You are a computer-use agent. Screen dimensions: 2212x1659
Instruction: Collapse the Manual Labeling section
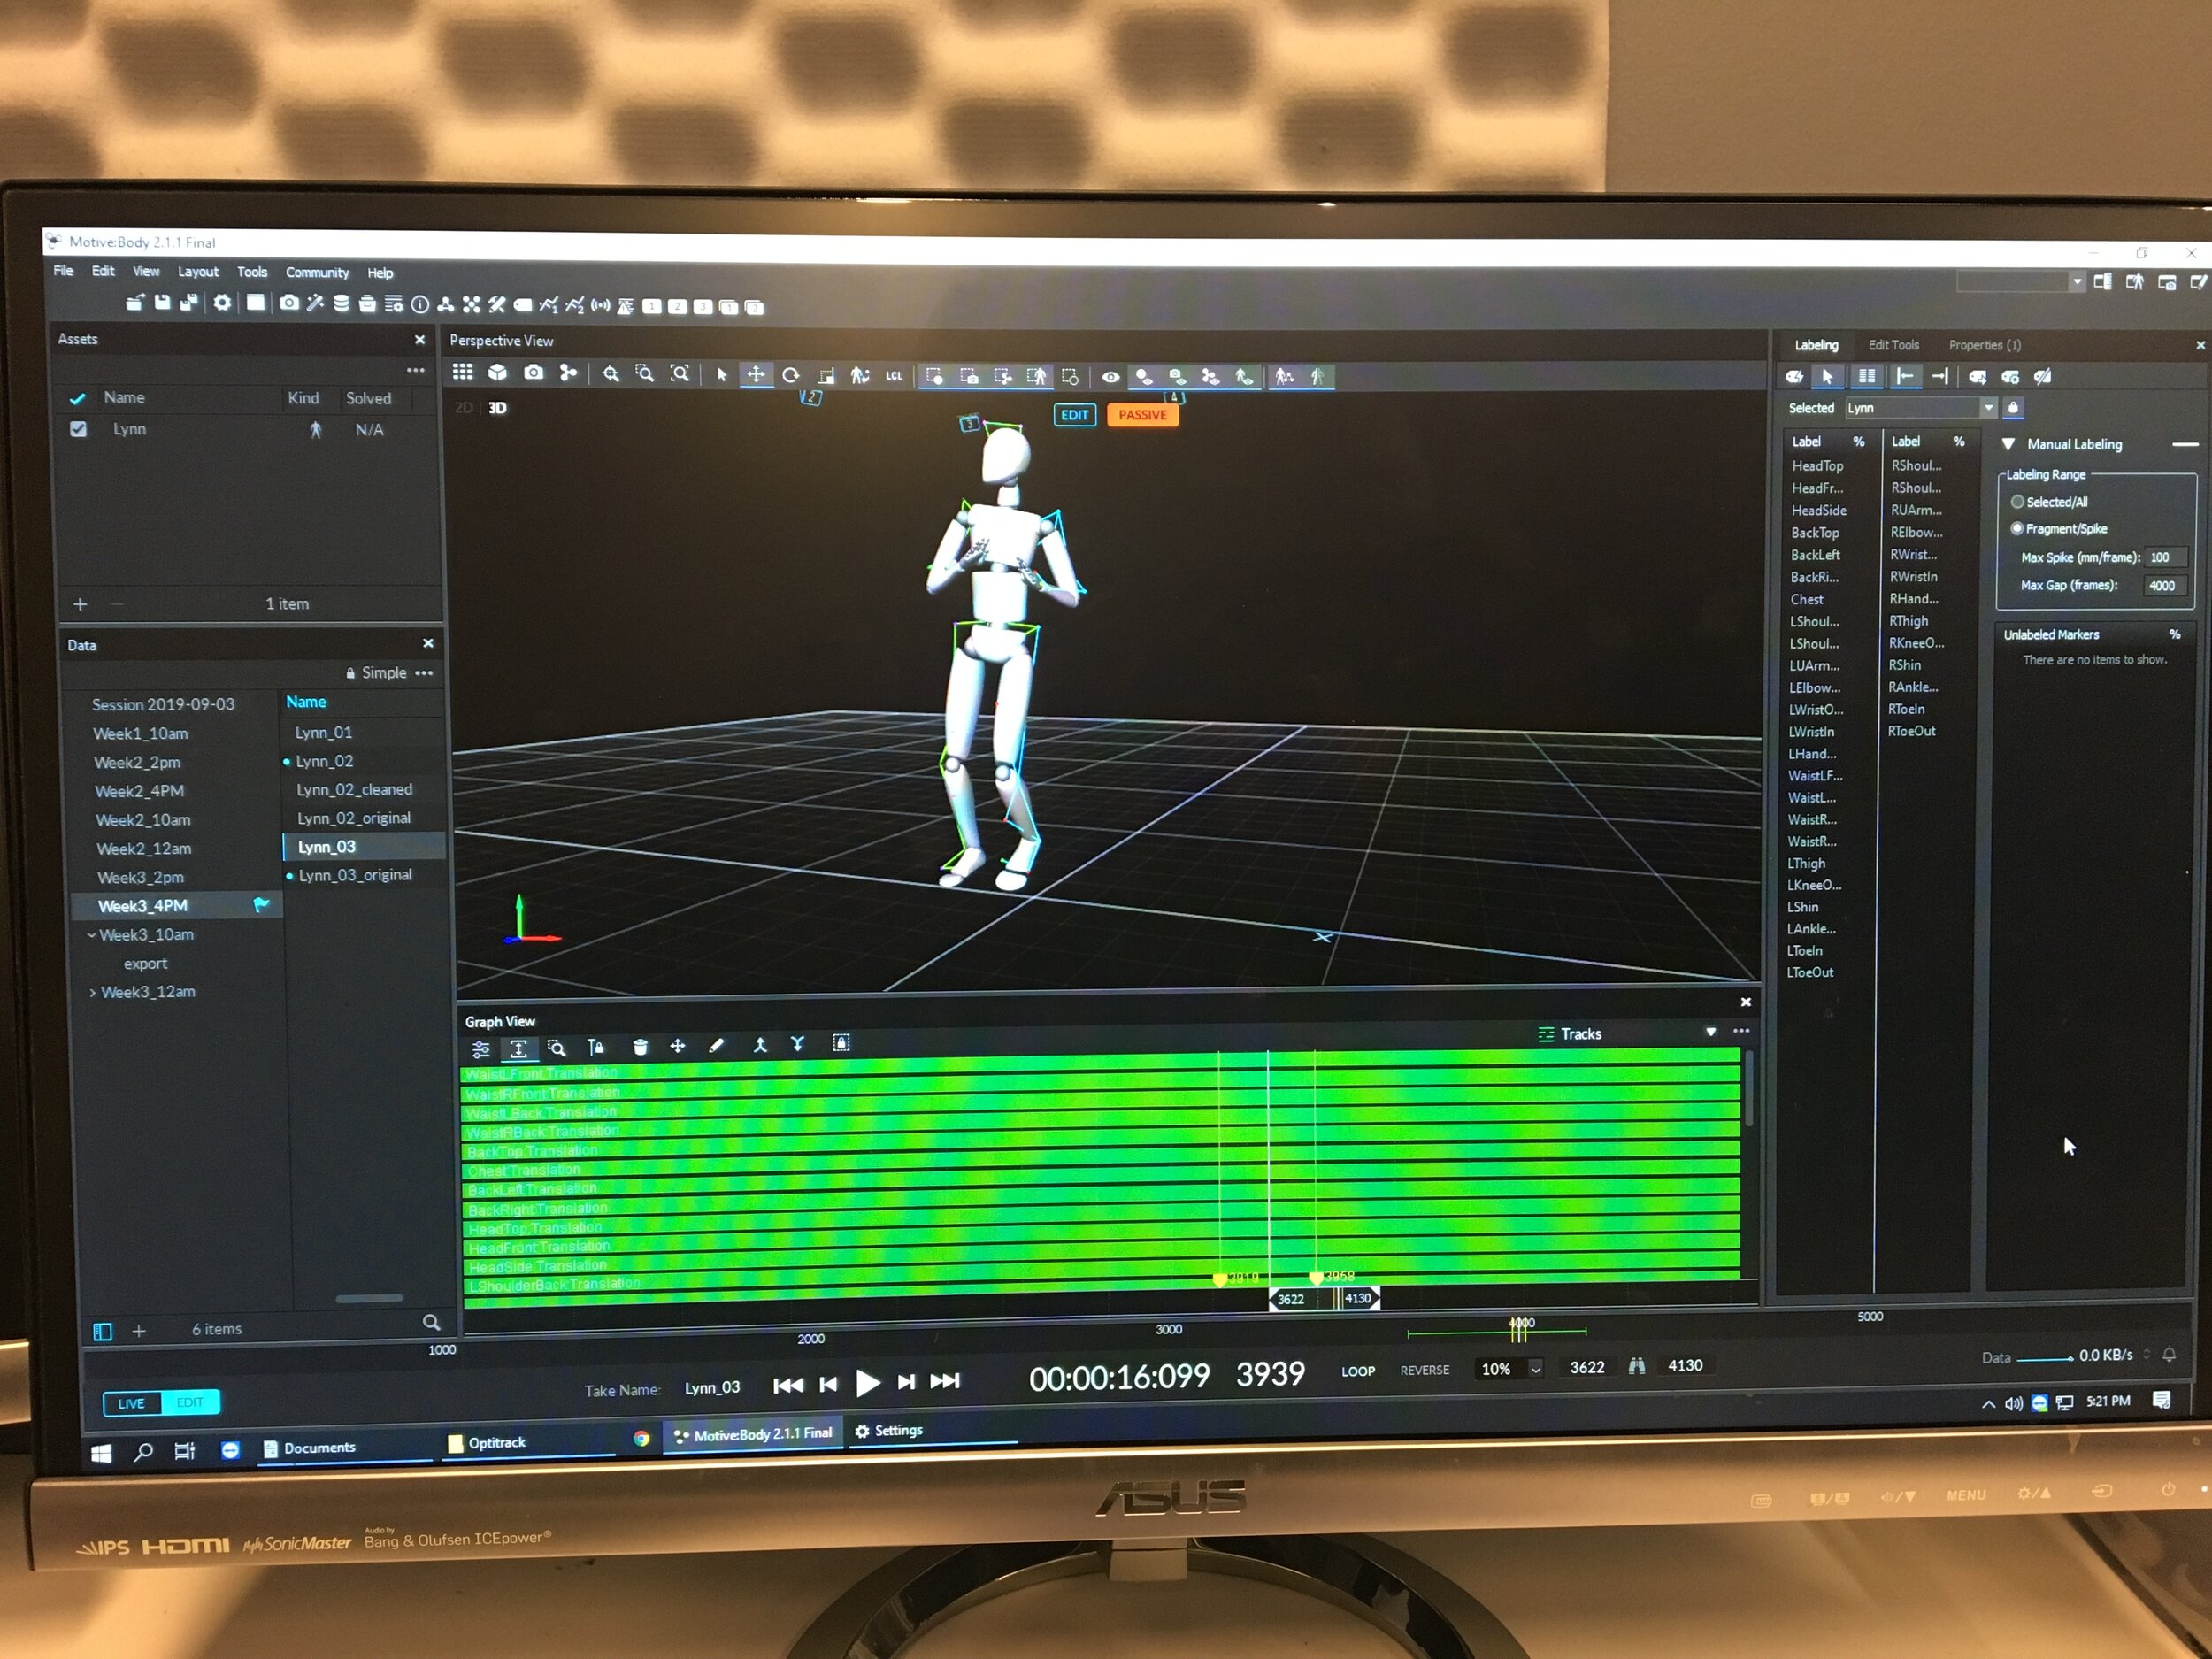pos(2008,444)
